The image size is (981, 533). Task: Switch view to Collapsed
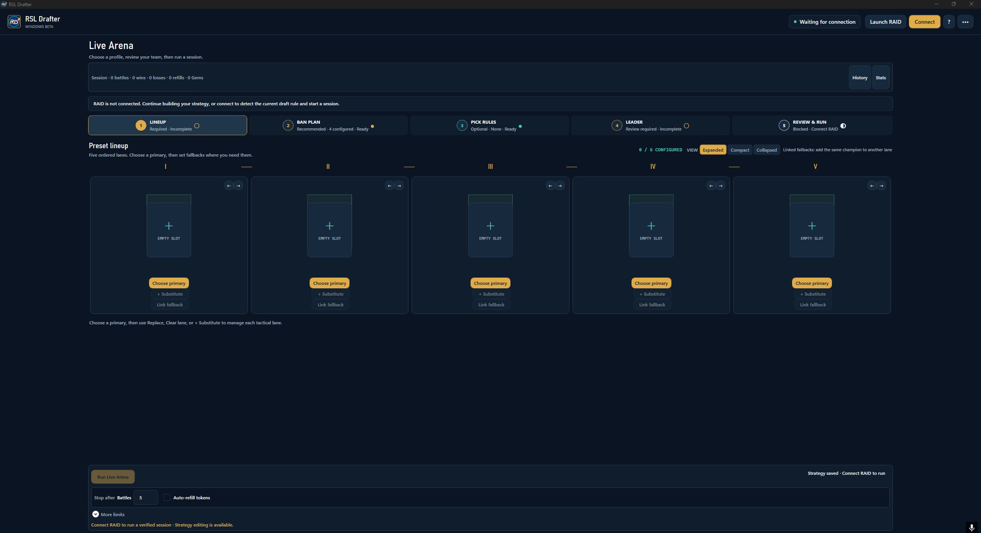pyautogui.click(x=767, y=150)
